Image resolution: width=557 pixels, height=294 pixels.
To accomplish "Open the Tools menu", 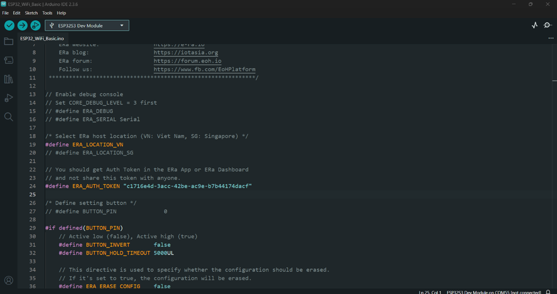I will click(x=47, y=13).
